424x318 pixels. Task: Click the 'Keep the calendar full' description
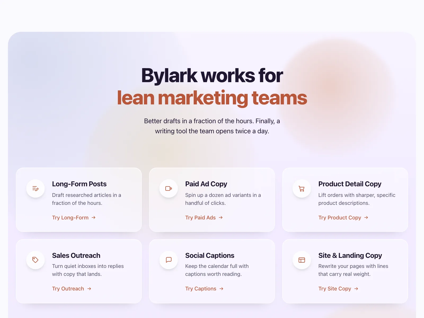[x=217, y=270]
